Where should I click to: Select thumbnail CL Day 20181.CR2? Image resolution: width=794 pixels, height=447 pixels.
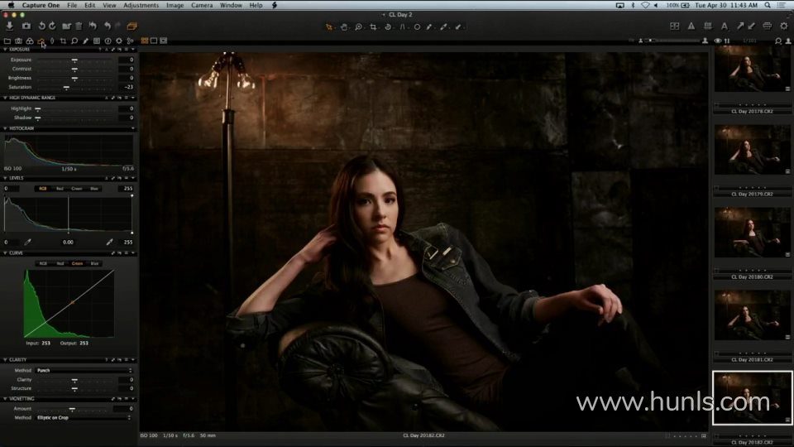pos(752,315)
